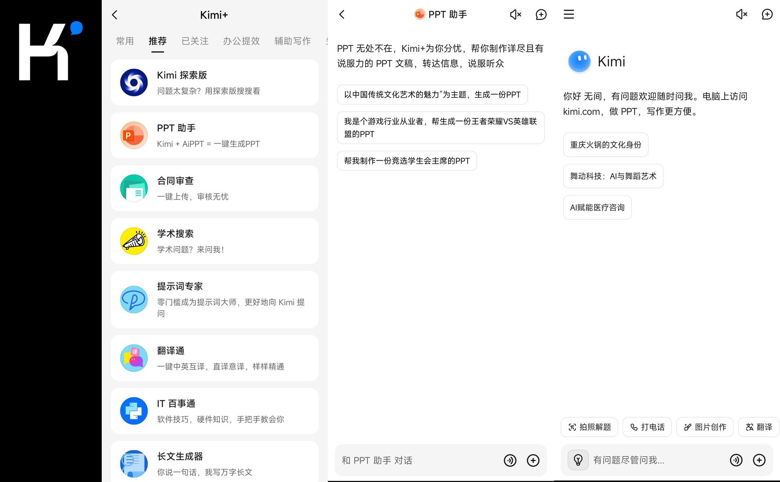Open hamburger menu in Kimi chat
Screen dimensions: 780x482
[569, 15]
